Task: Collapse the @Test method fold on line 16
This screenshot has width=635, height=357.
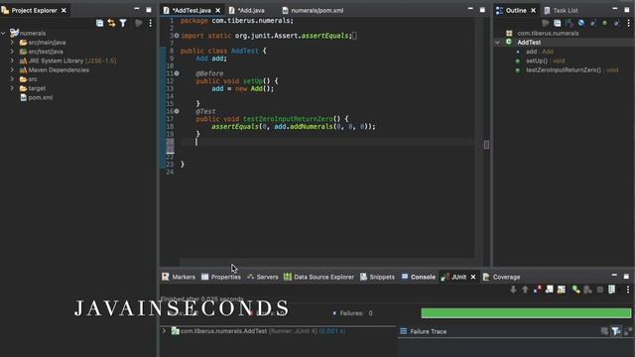Action: [177, 111]
